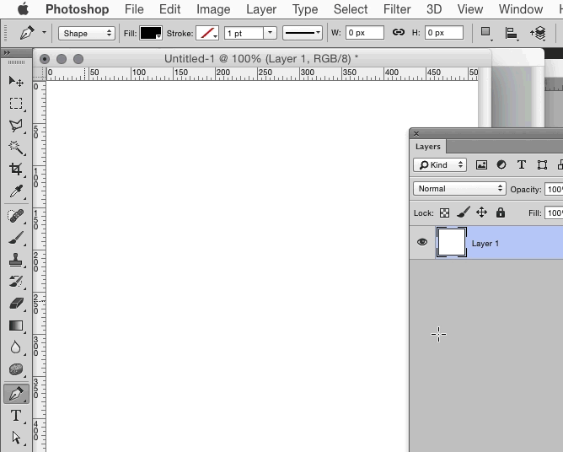
Task: Open the Type menu
Action: pyautogui.click(x=305, y=9)
